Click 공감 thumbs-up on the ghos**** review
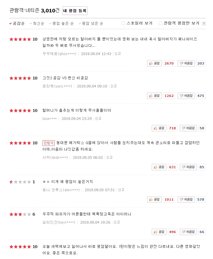Image resolution: width=213 pixels, height=259 pixels. (154, 63)
